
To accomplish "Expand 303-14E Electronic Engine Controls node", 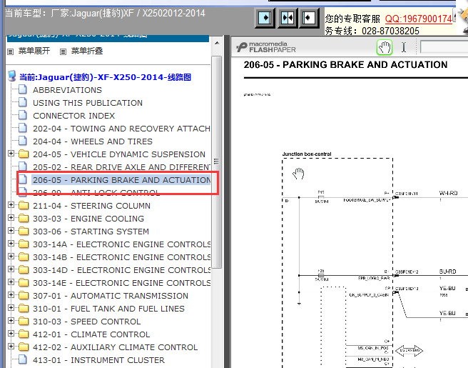I will click(x=11, y=282).
